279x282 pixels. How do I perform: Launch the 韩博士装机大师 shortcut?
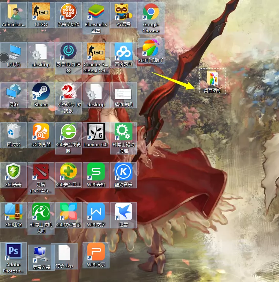(41, 218)
